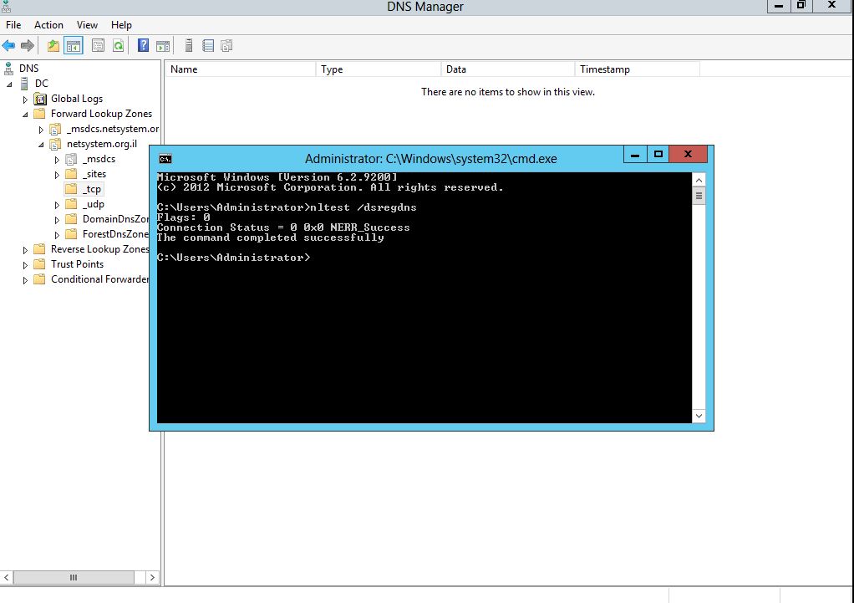Click the cmd window vertical scroll thumb

tap(699, 196)
